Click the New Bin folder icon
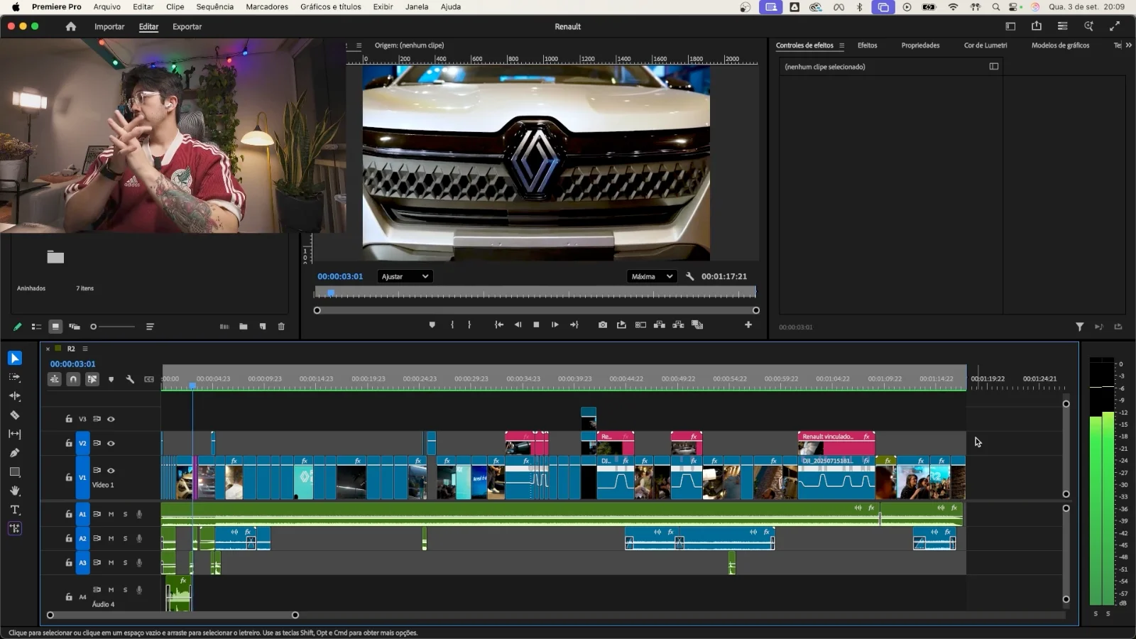1136x639 pixels. 244,327
